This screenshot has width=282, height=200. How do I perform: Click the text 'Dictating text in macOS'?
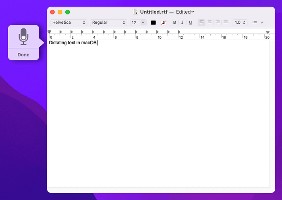[x=73, y=43]
